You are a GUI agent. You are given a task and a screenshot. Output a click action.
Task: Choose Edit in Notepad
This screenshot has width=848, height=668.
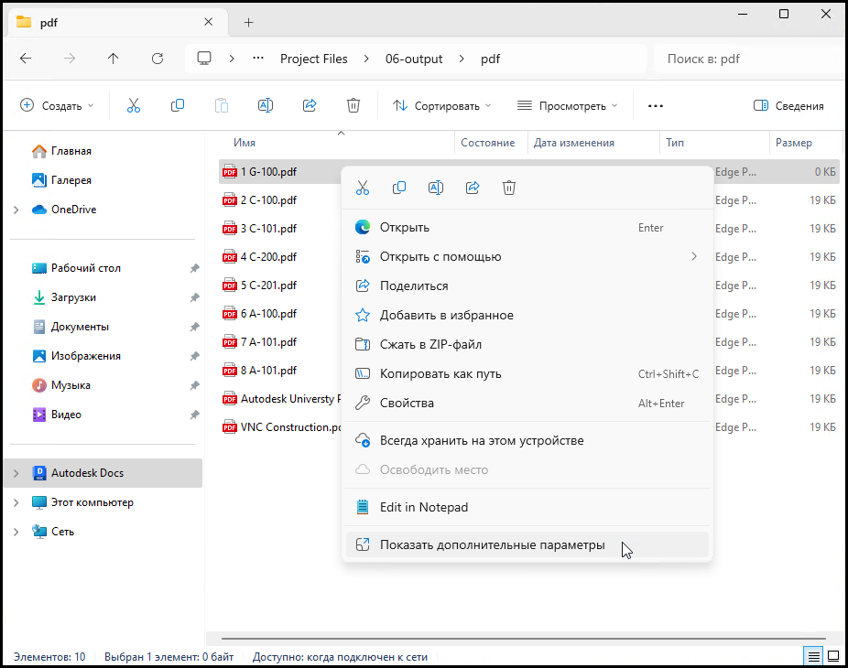tap(527, 507)
